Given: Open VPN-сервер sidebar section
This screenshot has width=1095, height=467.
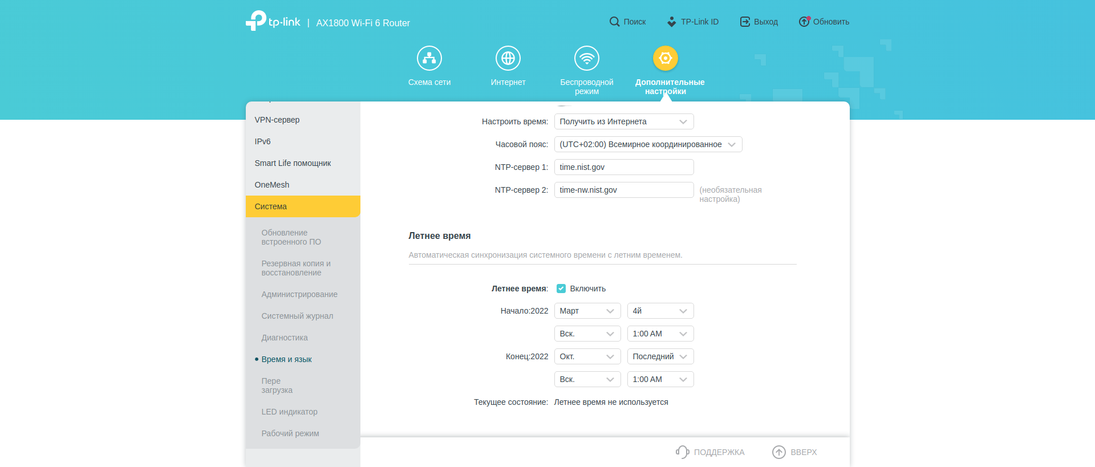Looking at the screenshot, I should (x=277, y=120).
